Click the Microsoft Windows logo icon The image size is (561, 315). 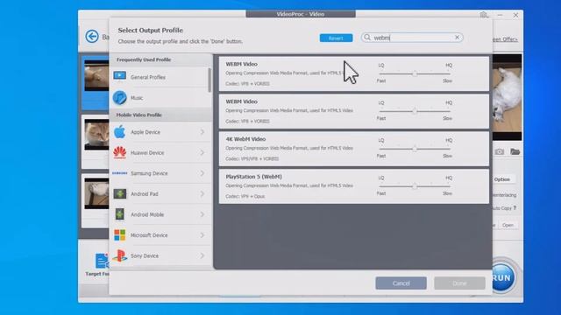click(x=119, y=235)
